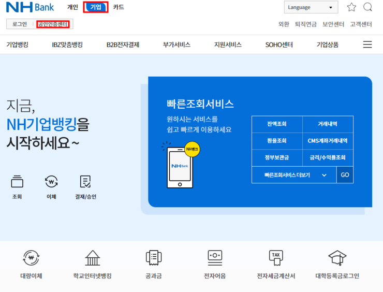Go to the 보안센터 link
383x292 pixels.
tap(333, 24)
